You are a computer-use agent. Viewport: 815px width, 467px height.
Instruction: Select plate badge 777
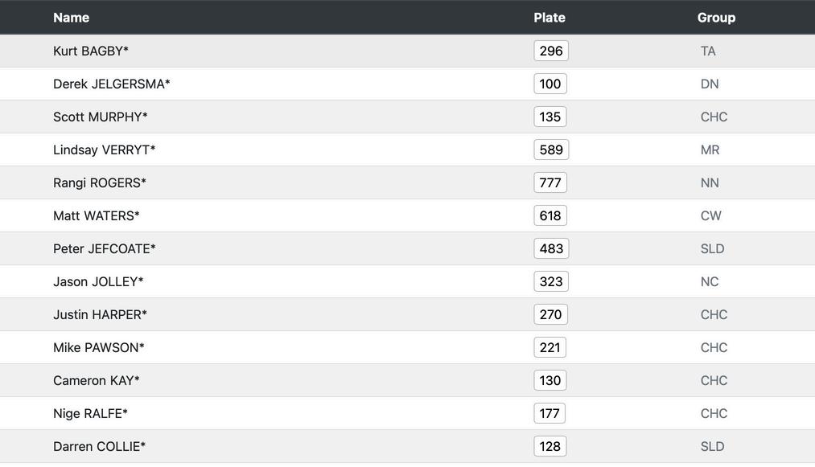point(550,182)
